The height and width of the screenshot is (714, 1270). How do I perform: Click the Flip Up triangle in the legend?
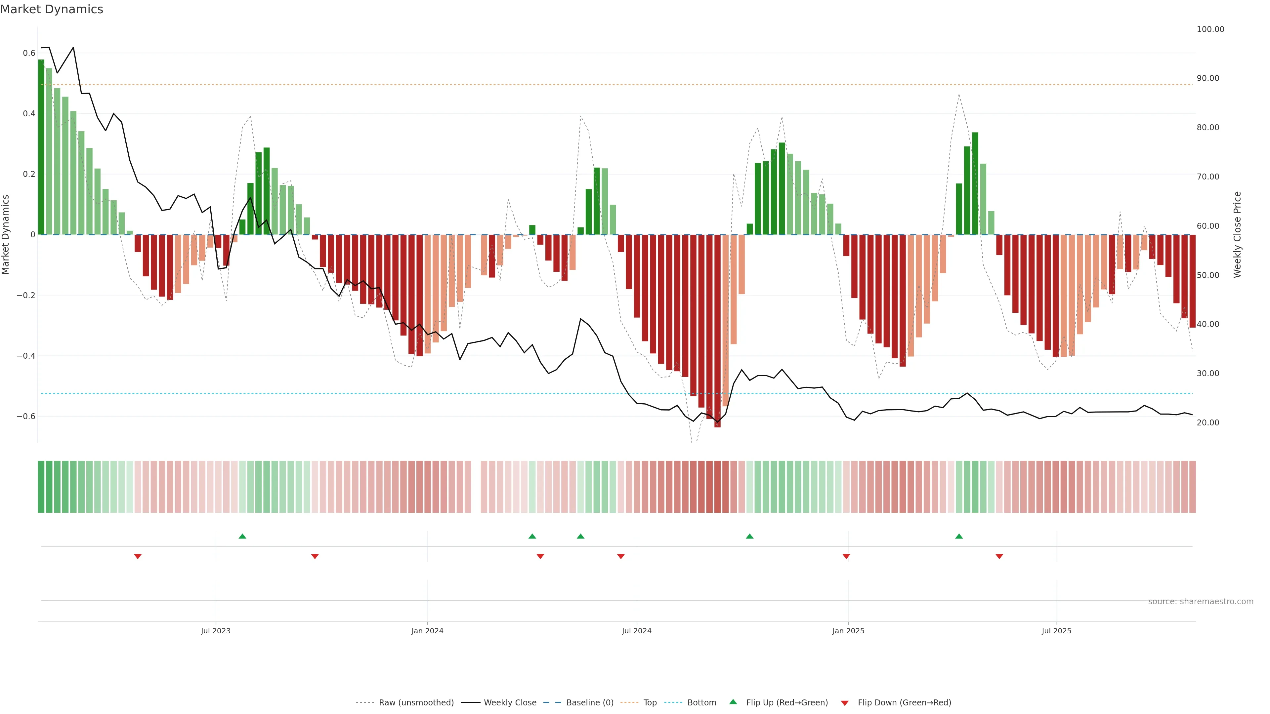point(733,702)
